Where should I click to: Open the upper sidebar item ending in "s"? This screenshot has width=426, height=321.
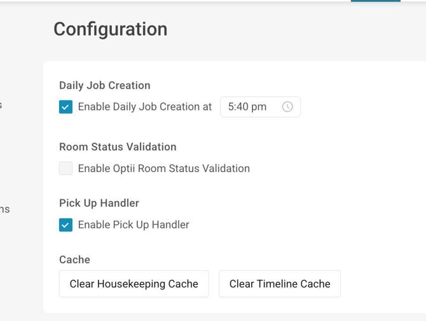click(1, 105)
